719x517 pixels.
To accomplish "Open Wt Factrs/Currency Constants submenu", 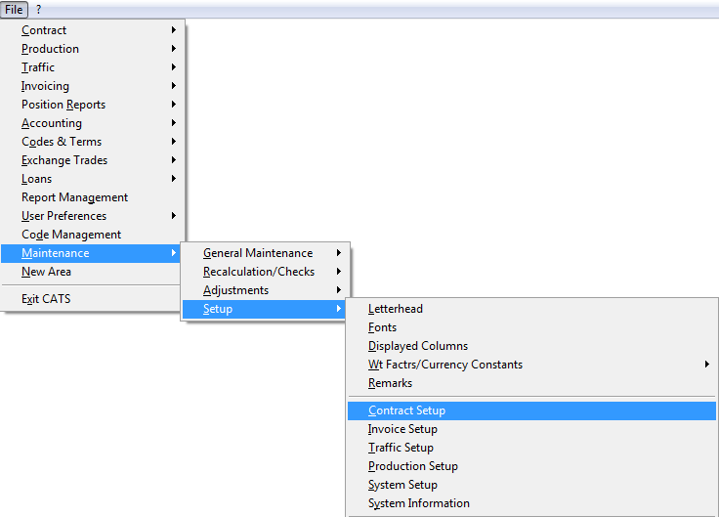I will 531,365.
